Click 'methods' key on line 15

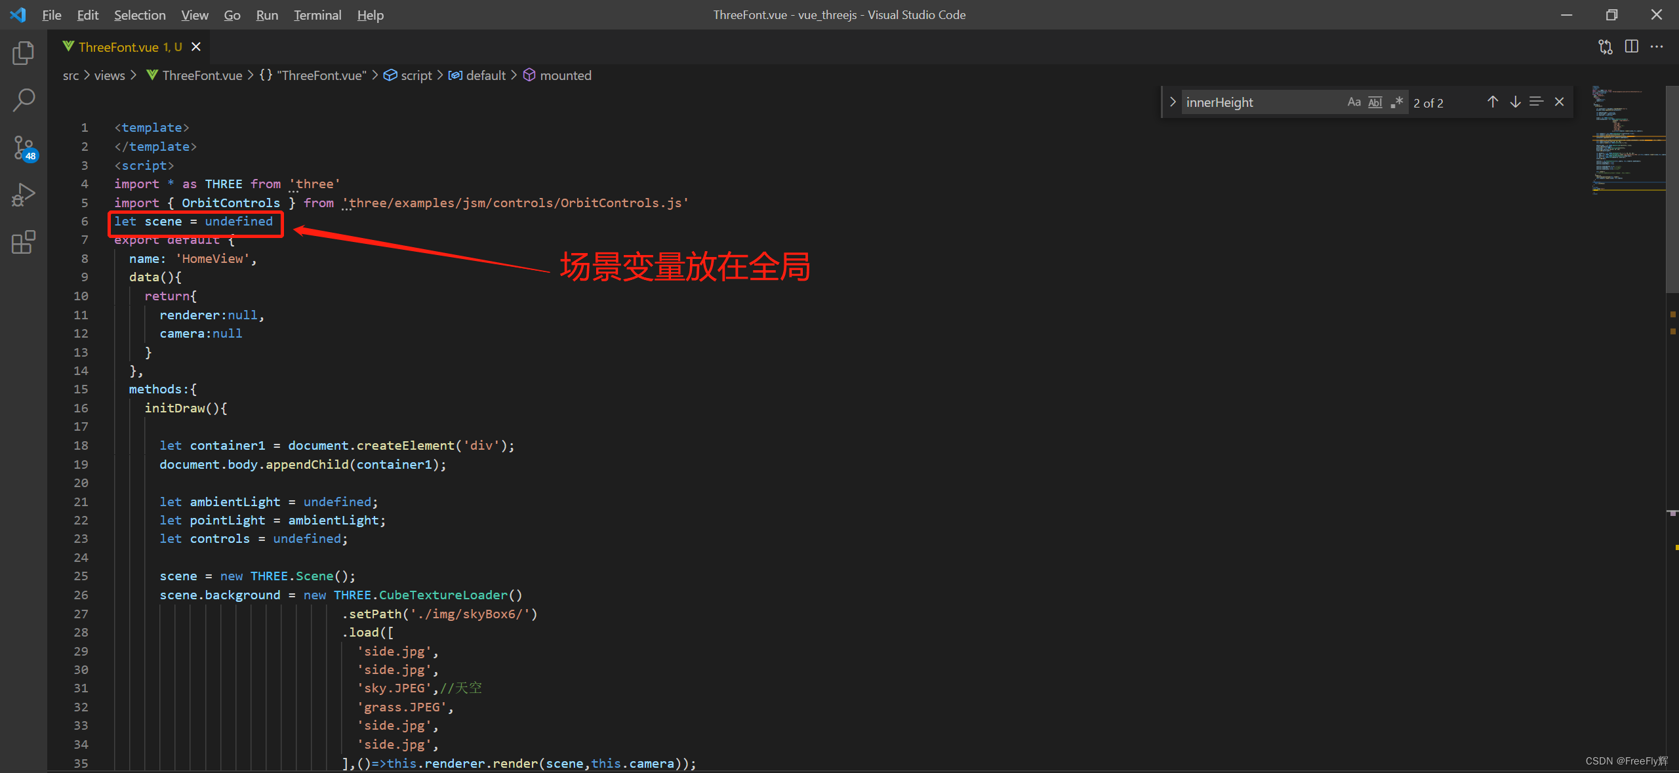155,389
